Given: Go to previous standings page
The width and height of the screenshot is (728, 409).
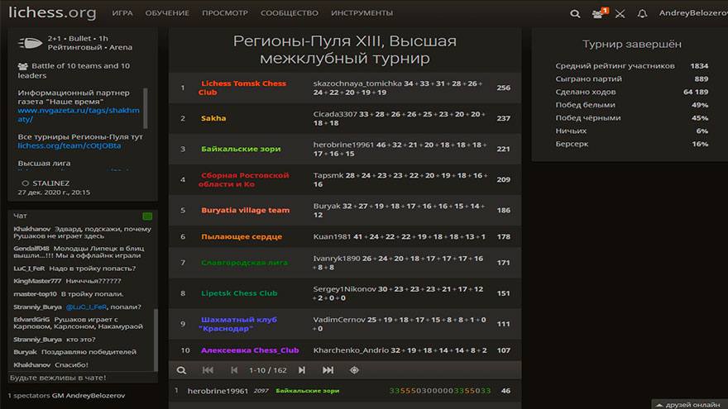Looking at the screenshot, I should pyautogui.click(x=234, y=370).
